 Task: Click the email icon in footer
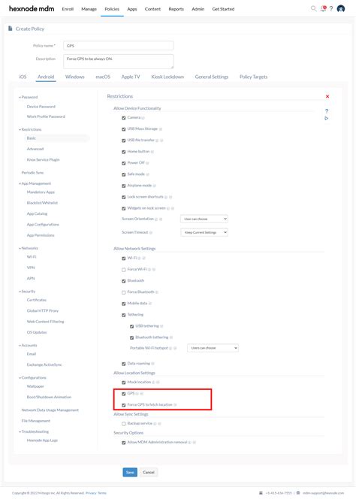[x=298, y=493]
